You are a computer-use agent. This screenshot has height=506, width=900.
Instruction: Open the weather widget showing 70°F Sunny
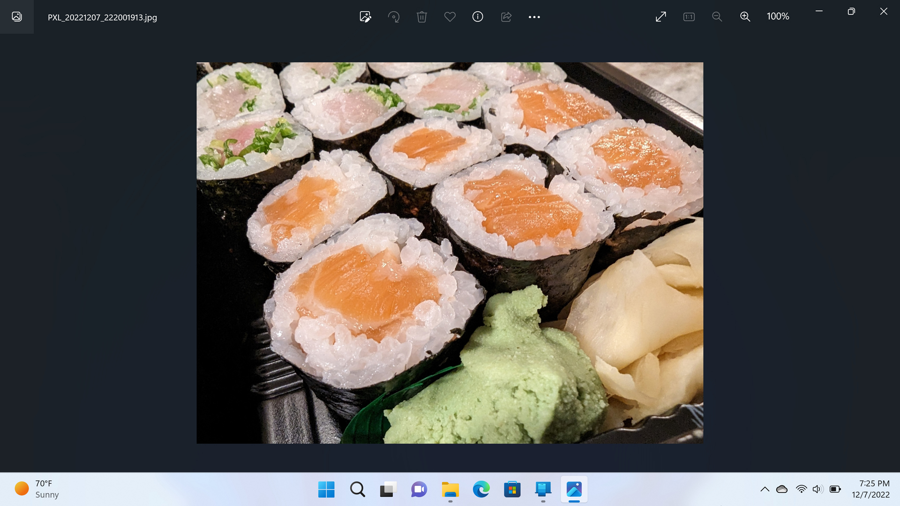[37, 489]
